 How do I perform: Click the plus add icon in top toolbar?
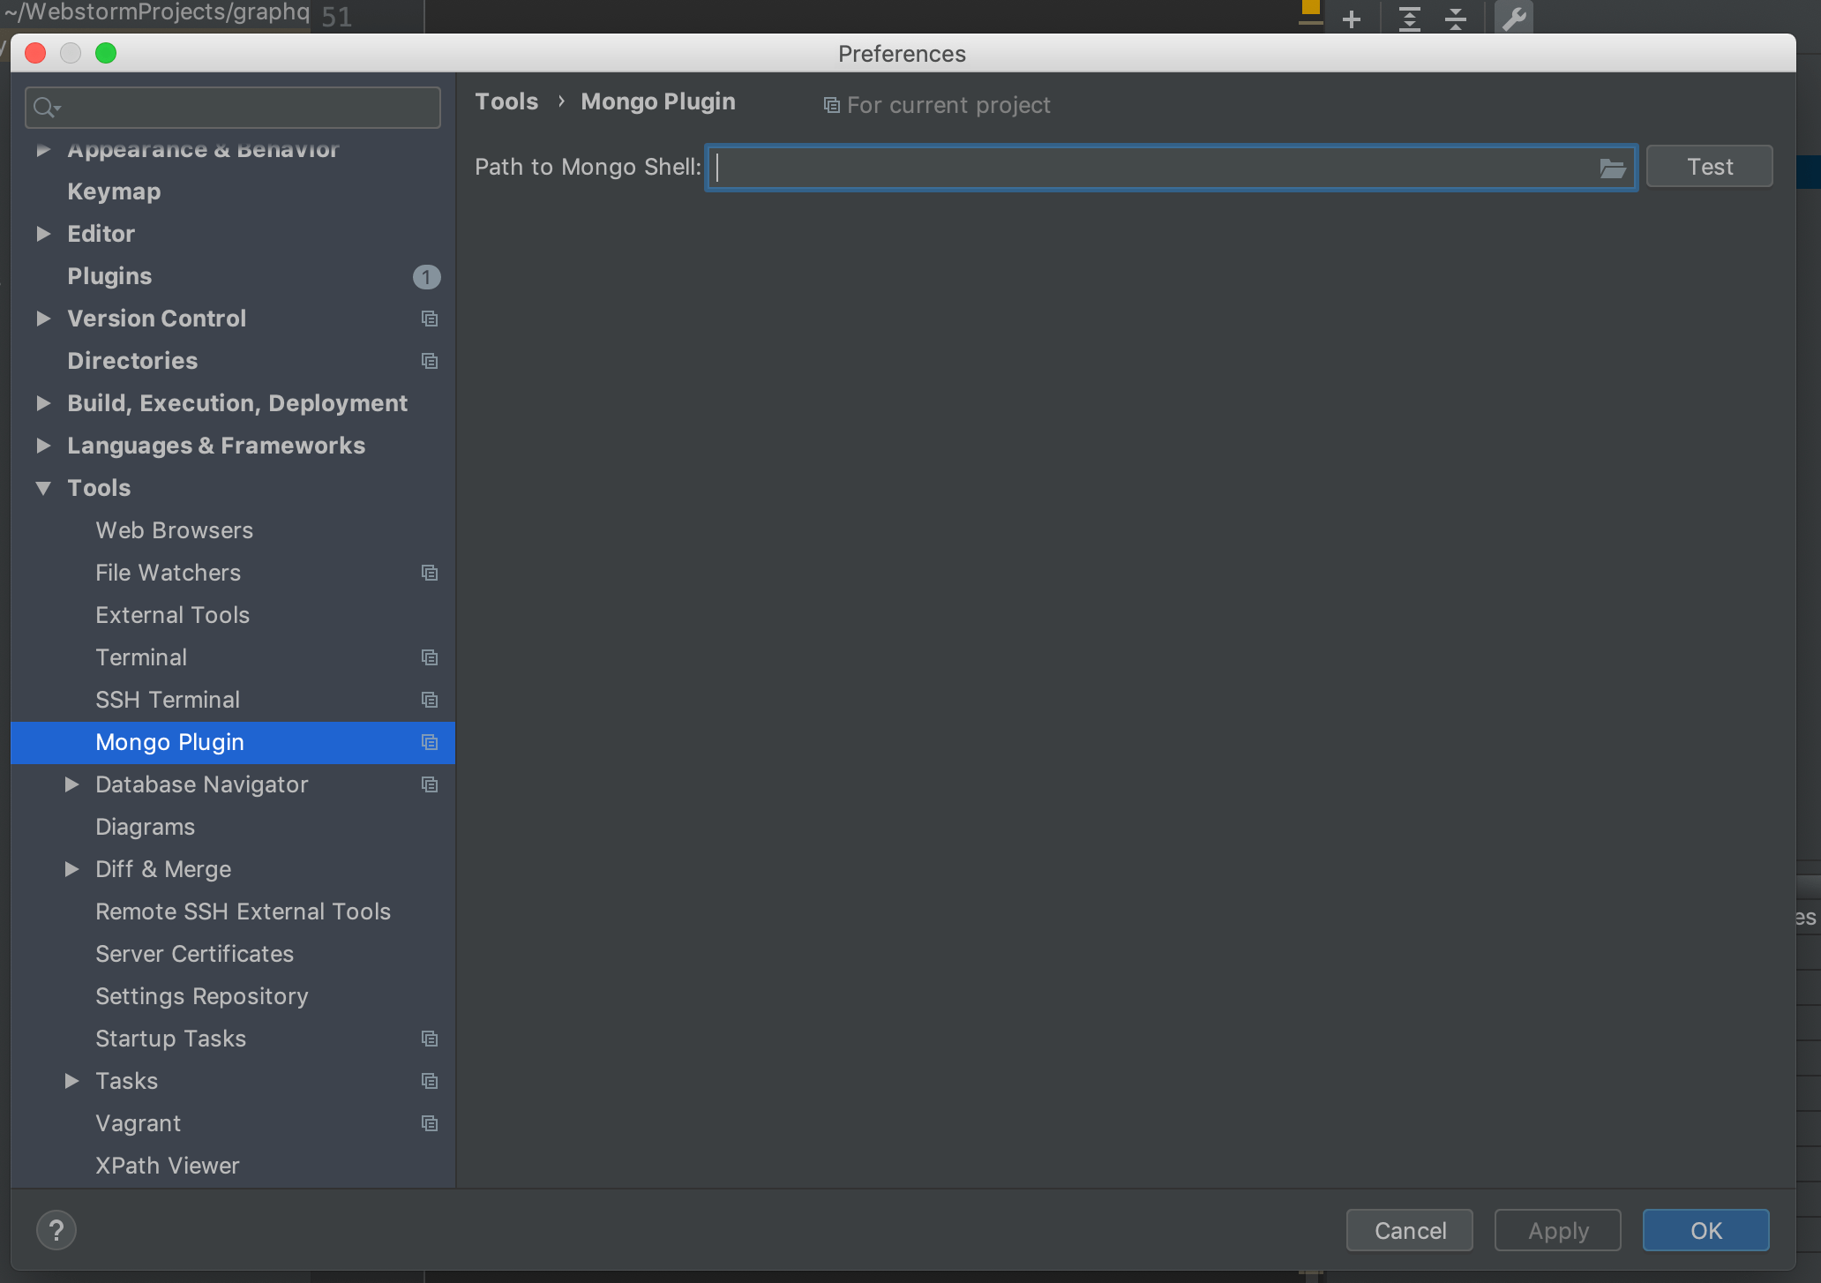pyautogui.click(x=1351, y=19)
